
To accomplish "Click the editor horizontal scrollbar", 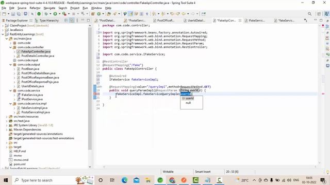I will coord(209,166).
